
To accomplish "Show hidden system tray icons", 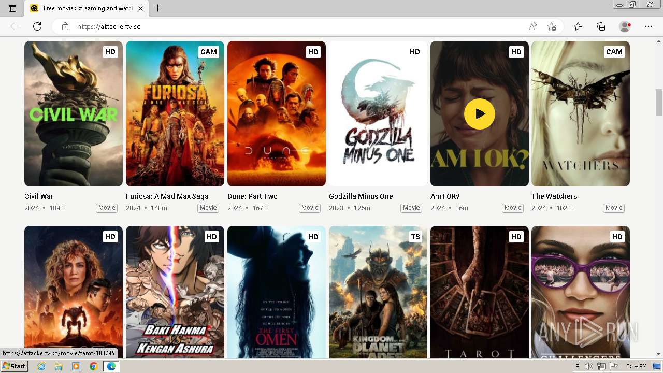I will tap(578, 366).
